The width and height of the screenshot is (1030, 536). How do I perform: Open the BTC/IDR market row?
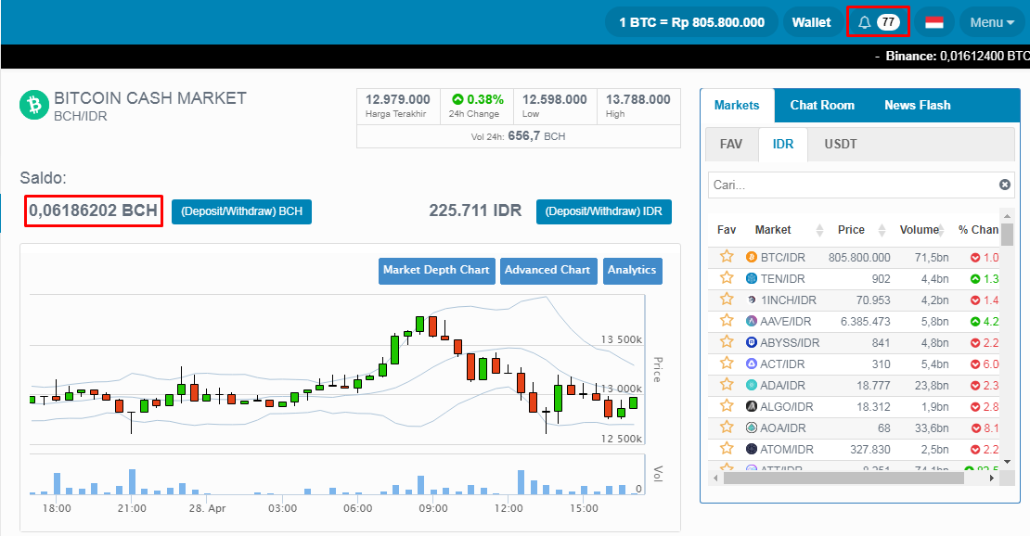point(854,258)
